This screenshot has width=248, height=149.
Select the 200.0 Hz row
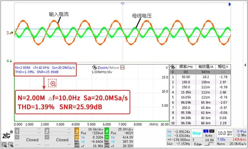tap(200, 108)
